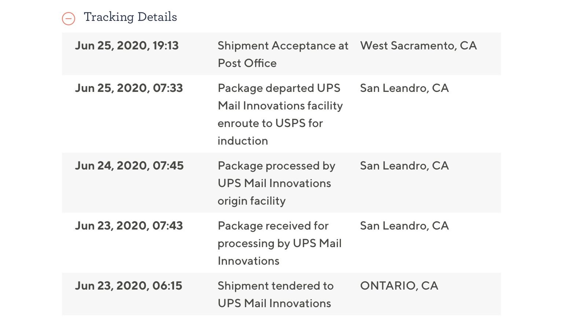Click the West Sacramento, CA location
Screen dimensions: 563x324
tap(418, 46)
